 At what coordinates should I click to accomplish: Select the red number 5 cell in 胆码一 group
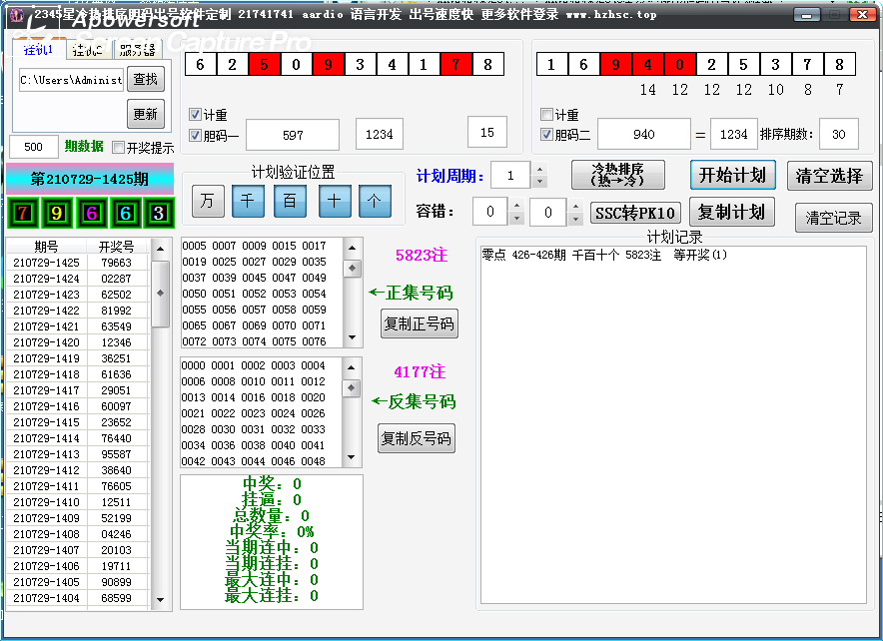(264, 64)
